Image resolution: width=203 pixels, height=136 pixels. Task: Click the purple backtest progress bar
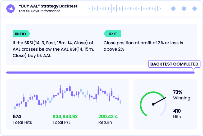(x=100, y=72)
